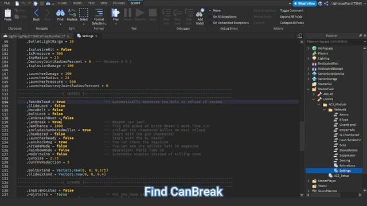Click the What's New button

coord(304,3)
